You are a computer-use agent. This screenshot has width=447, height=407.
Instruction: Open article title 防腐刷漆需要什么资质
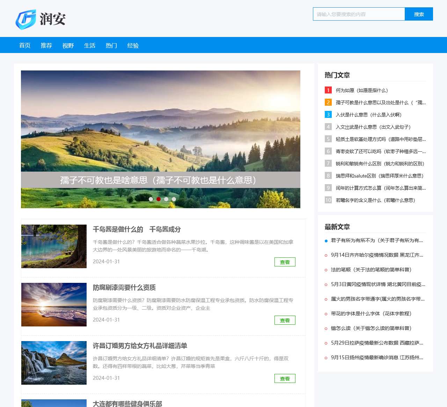124,287
